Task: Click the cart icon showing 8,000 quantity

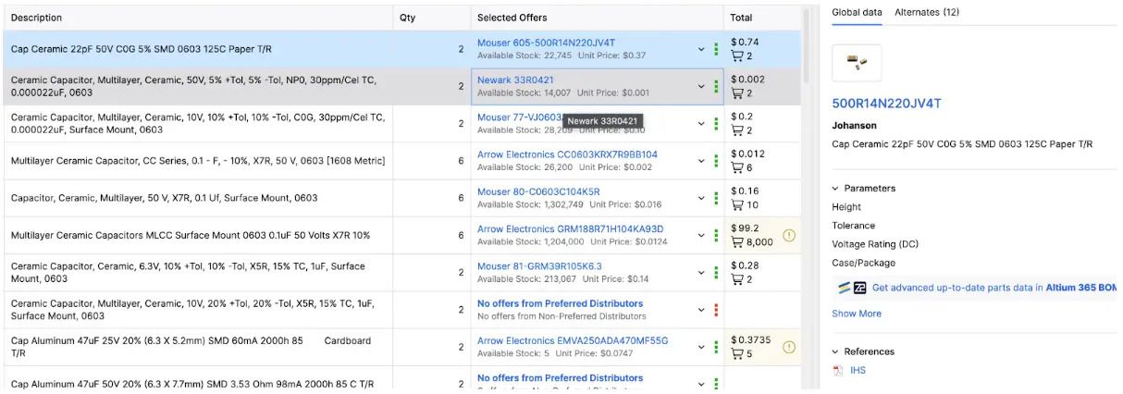Action: tap(737, 242)
